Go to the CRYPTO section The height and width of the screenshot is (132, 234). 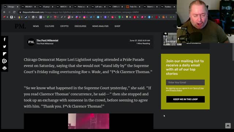pos(64,26)
